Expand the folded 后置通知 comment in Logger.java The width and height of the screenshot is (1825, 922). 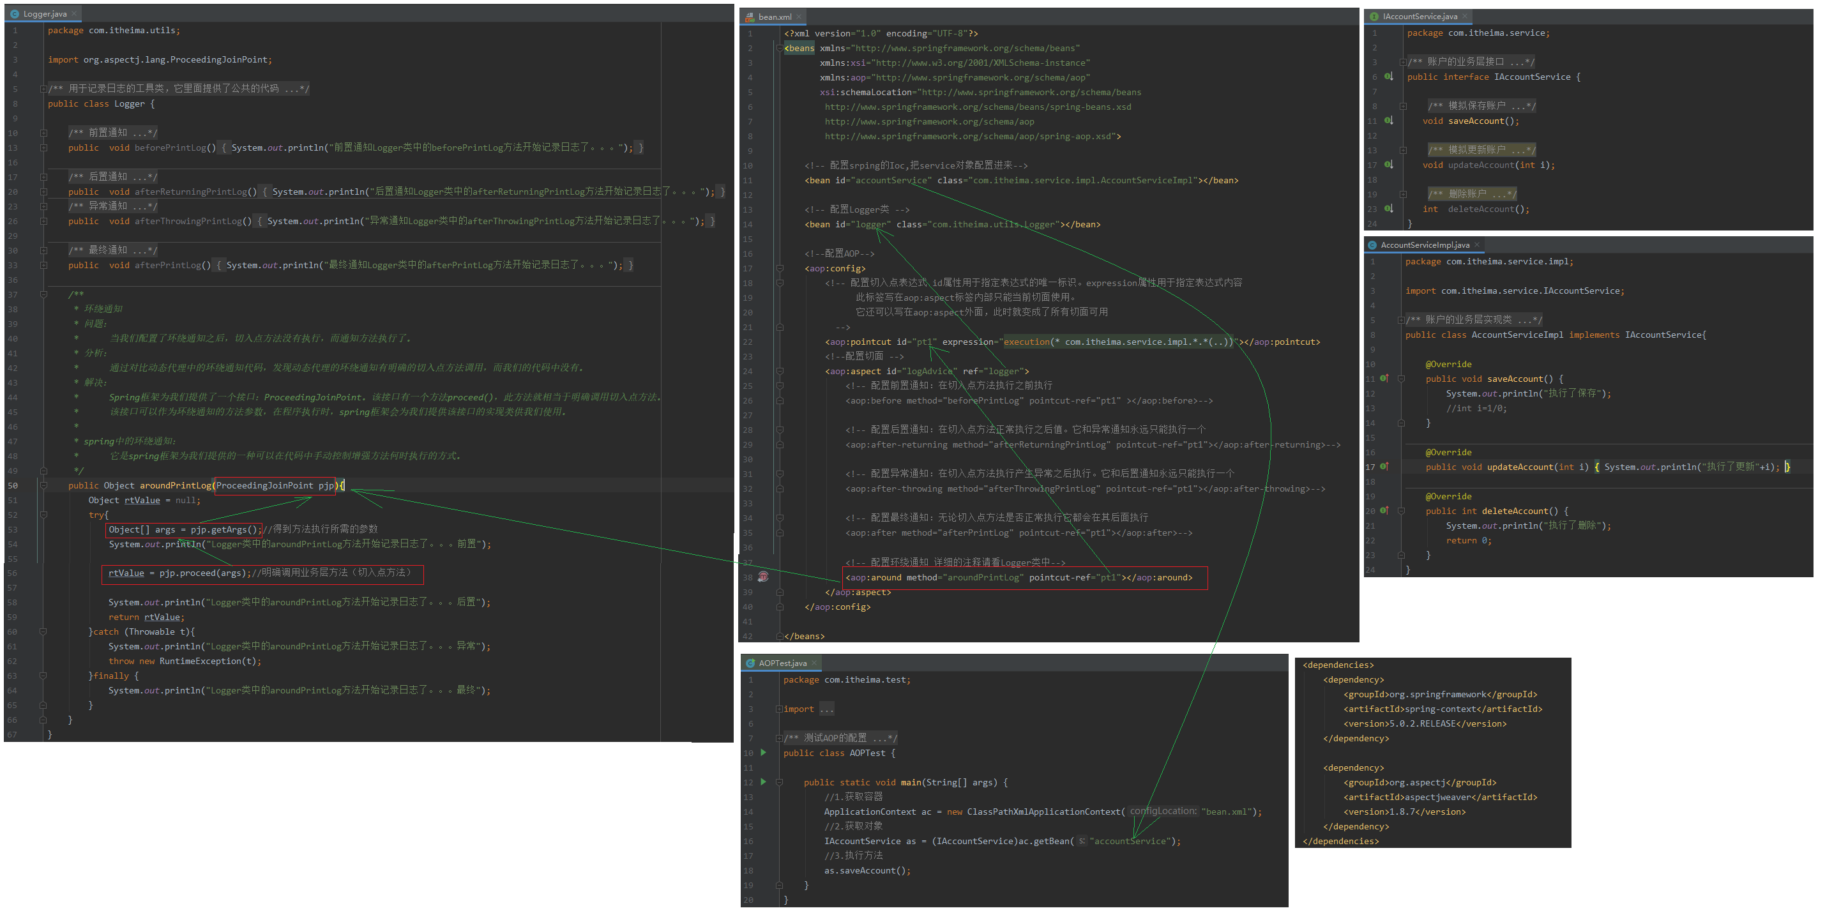click(x=44, y=177)
